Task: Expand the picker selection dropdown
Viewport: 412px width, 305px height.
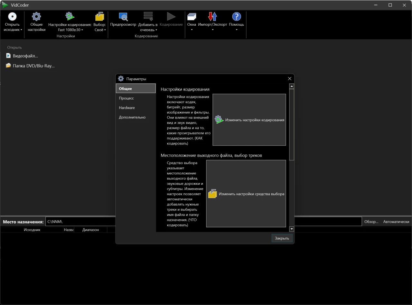Action: point(100,30)
